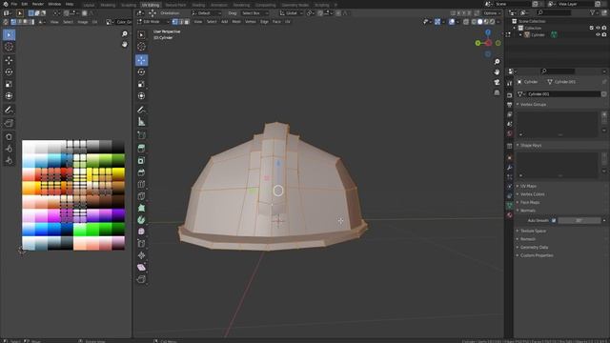This screenshot has width=610, height=343.
Task: Select the Annotate tool in 3D viewport toolbar
Action: coord(142,110)
